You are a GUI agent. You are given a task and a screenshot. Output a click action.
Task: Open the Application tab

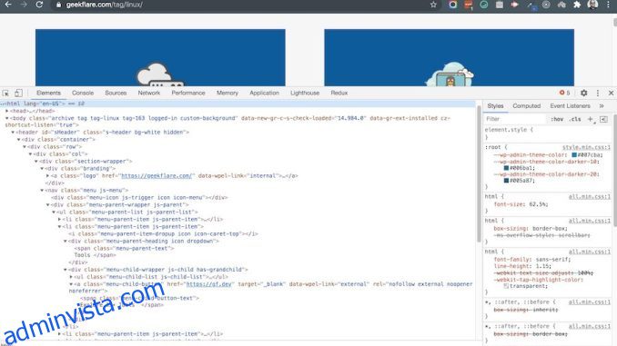pos(264,93)
